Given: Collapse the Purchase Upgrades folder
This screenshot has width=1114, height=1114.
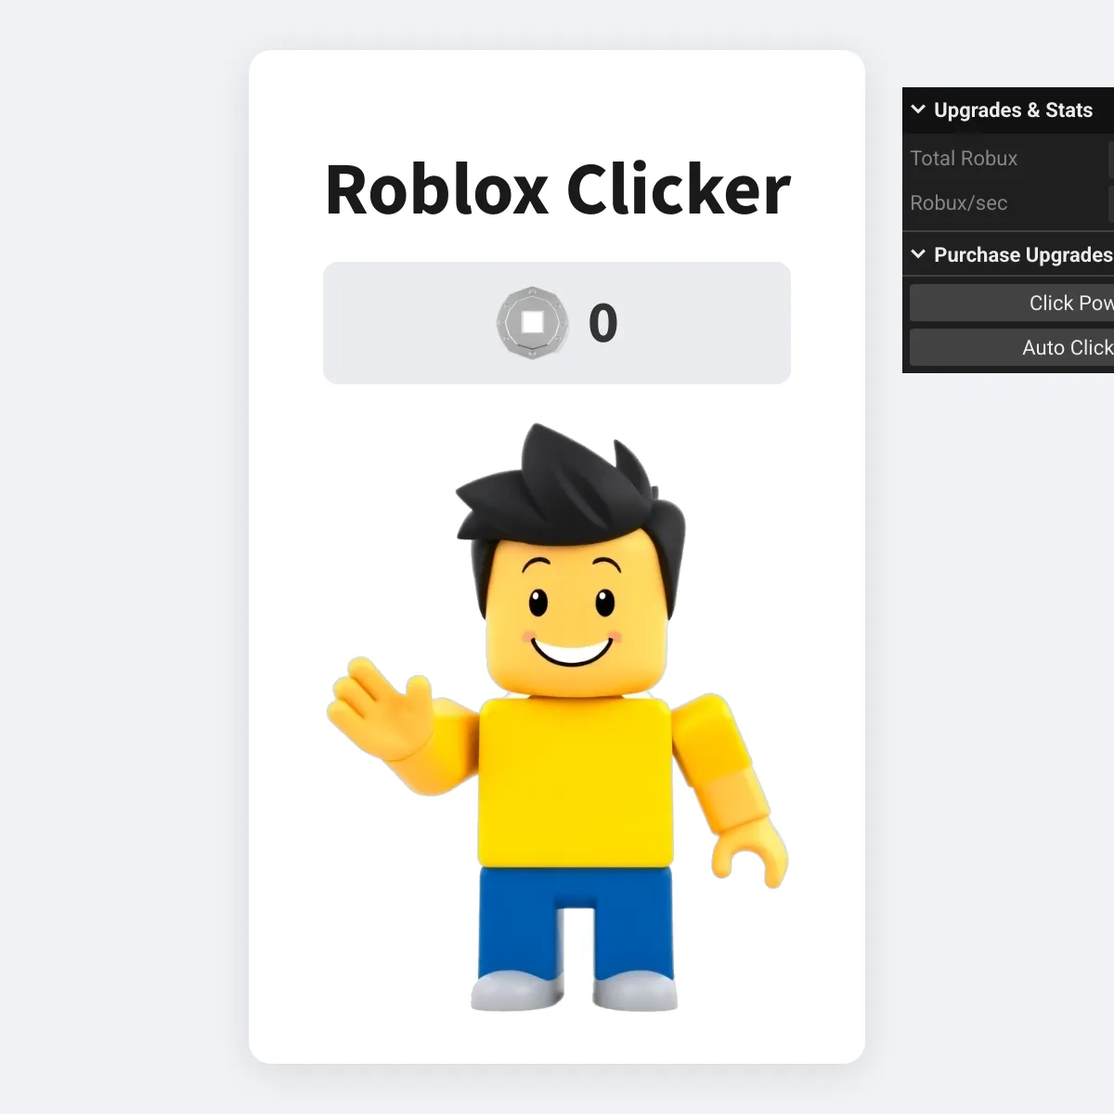Looking at the screenshot, I should click(1008, 254).
